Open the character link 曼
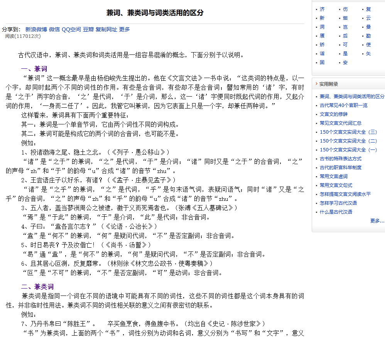Image resolution: width=385 pixels, height=338 pixels. point(368,27)
